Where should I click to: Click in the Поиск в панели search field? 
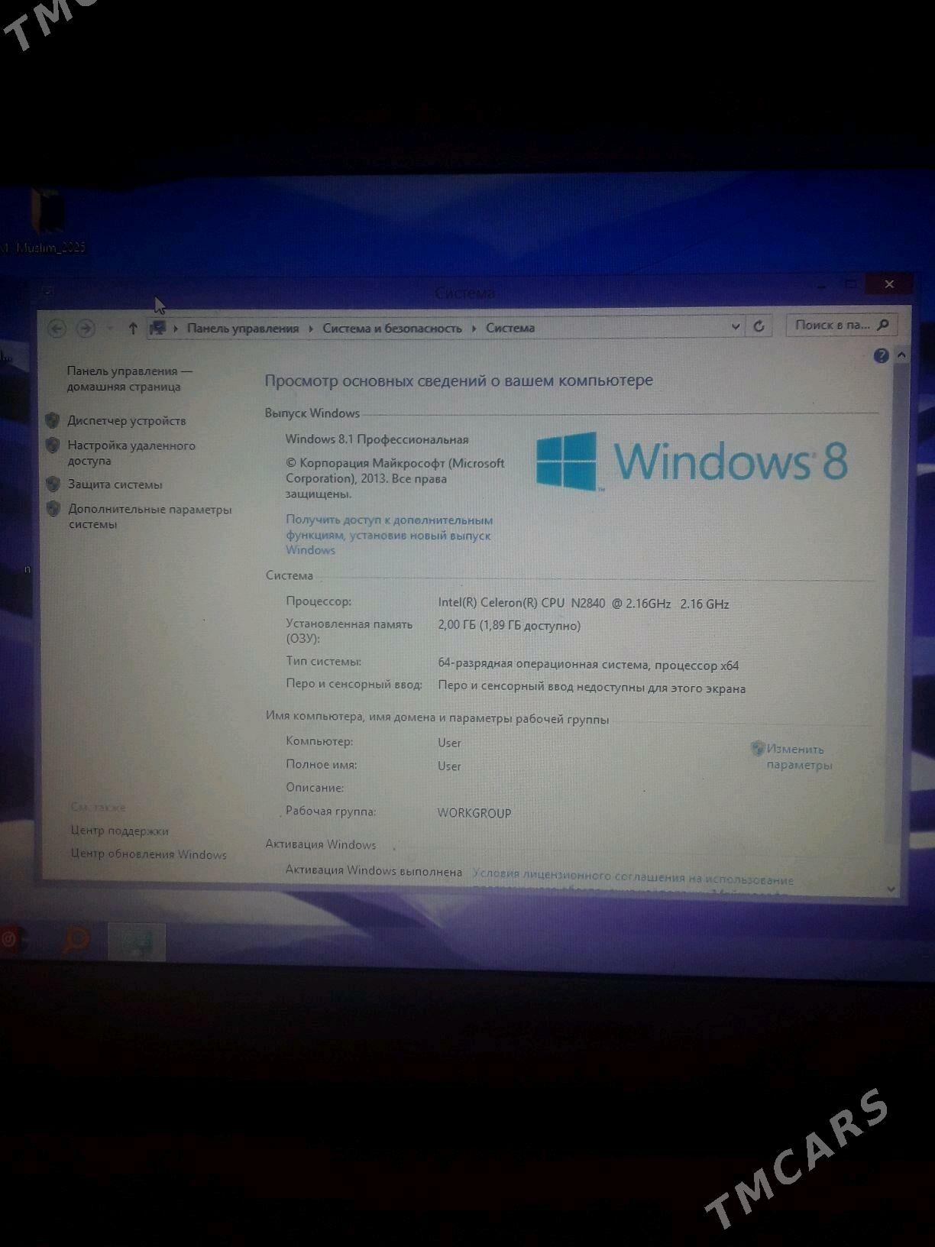coord(831,325)
